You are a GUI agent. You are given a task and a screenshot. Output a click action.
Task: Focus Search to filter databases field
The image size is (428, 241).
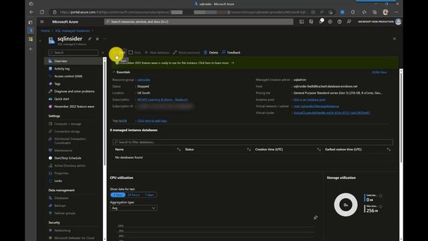point(253,142)
